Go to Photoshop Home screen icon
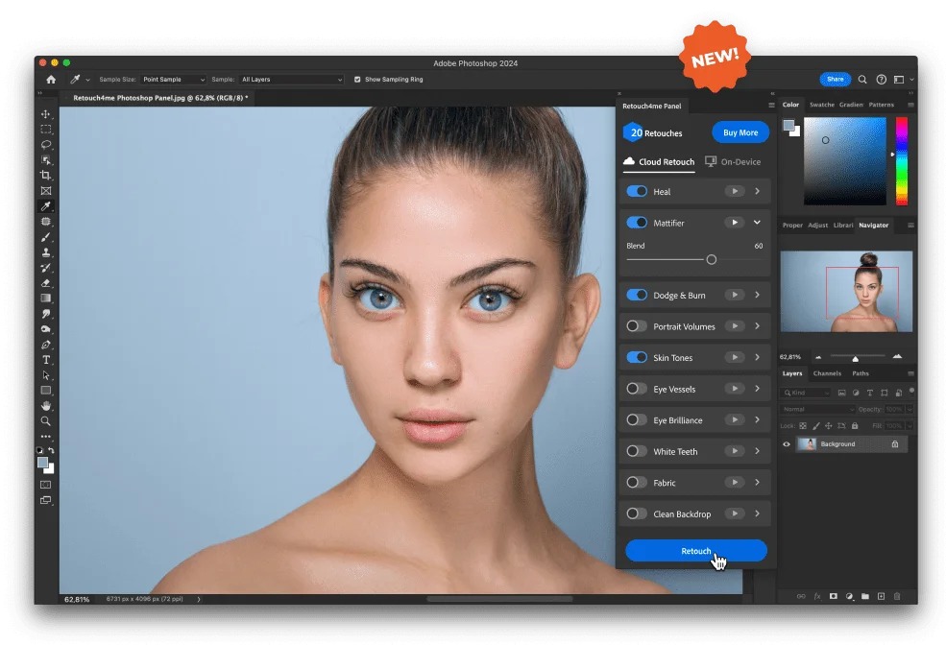 pyautogui.click(x=51, y=79)
